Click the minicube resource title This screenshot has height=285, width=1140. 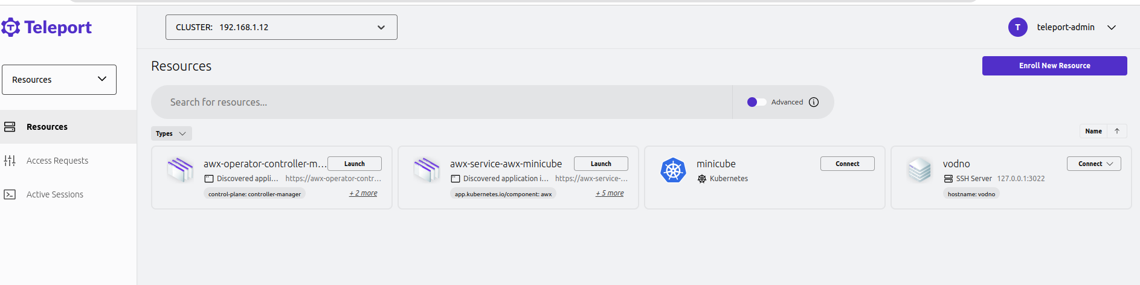tap(716, 164)
